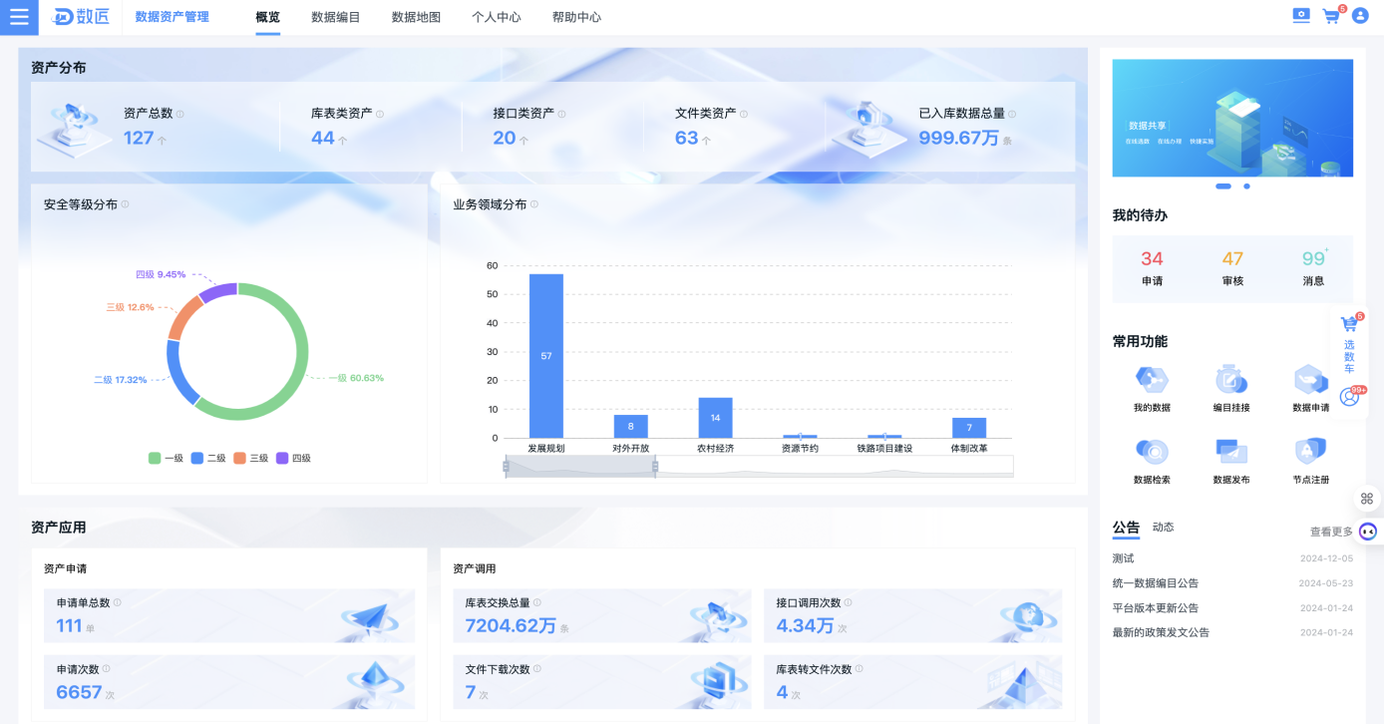Click the bar chart zoom slider right handle

point(655,467)
